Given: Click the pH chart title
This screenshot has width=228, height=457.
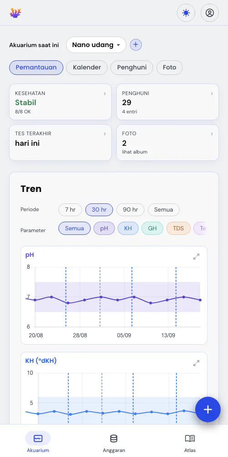Looking at the screenshot, I should (30, 255).
